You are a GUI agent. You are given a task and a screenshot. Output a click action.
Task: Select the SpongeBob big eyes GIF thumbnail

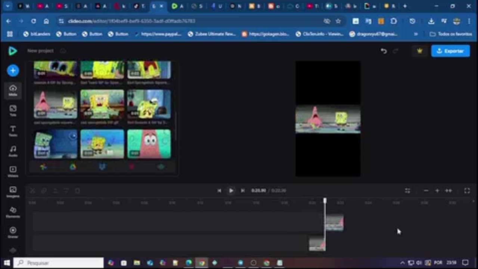tap(55, 70)
